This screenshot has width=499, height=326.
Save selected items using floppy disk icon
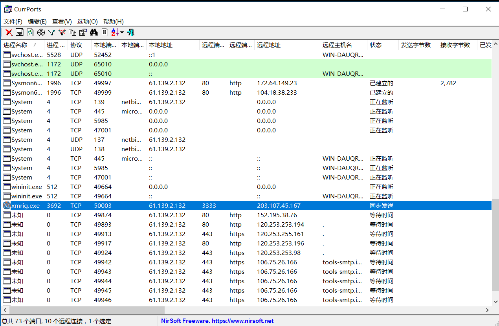tap(20, 33)
